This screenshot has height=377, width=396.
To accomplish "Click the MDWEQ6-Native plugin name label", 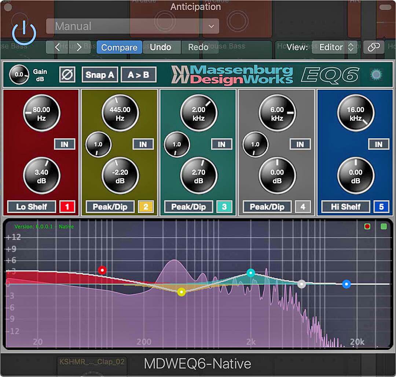I will (x=198, y=363).
